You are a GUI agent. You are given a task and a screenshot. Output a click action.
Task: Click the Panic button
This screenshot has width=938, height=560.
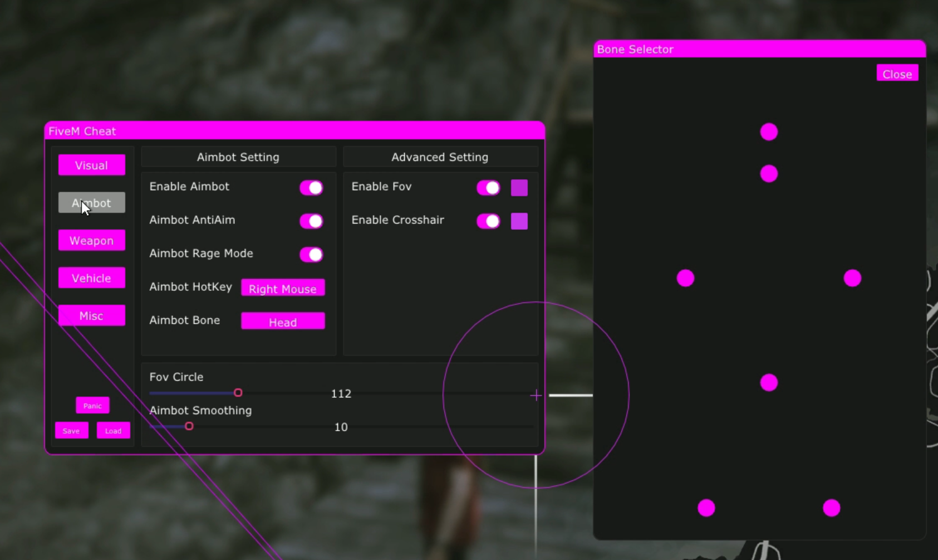coord(92,405)
